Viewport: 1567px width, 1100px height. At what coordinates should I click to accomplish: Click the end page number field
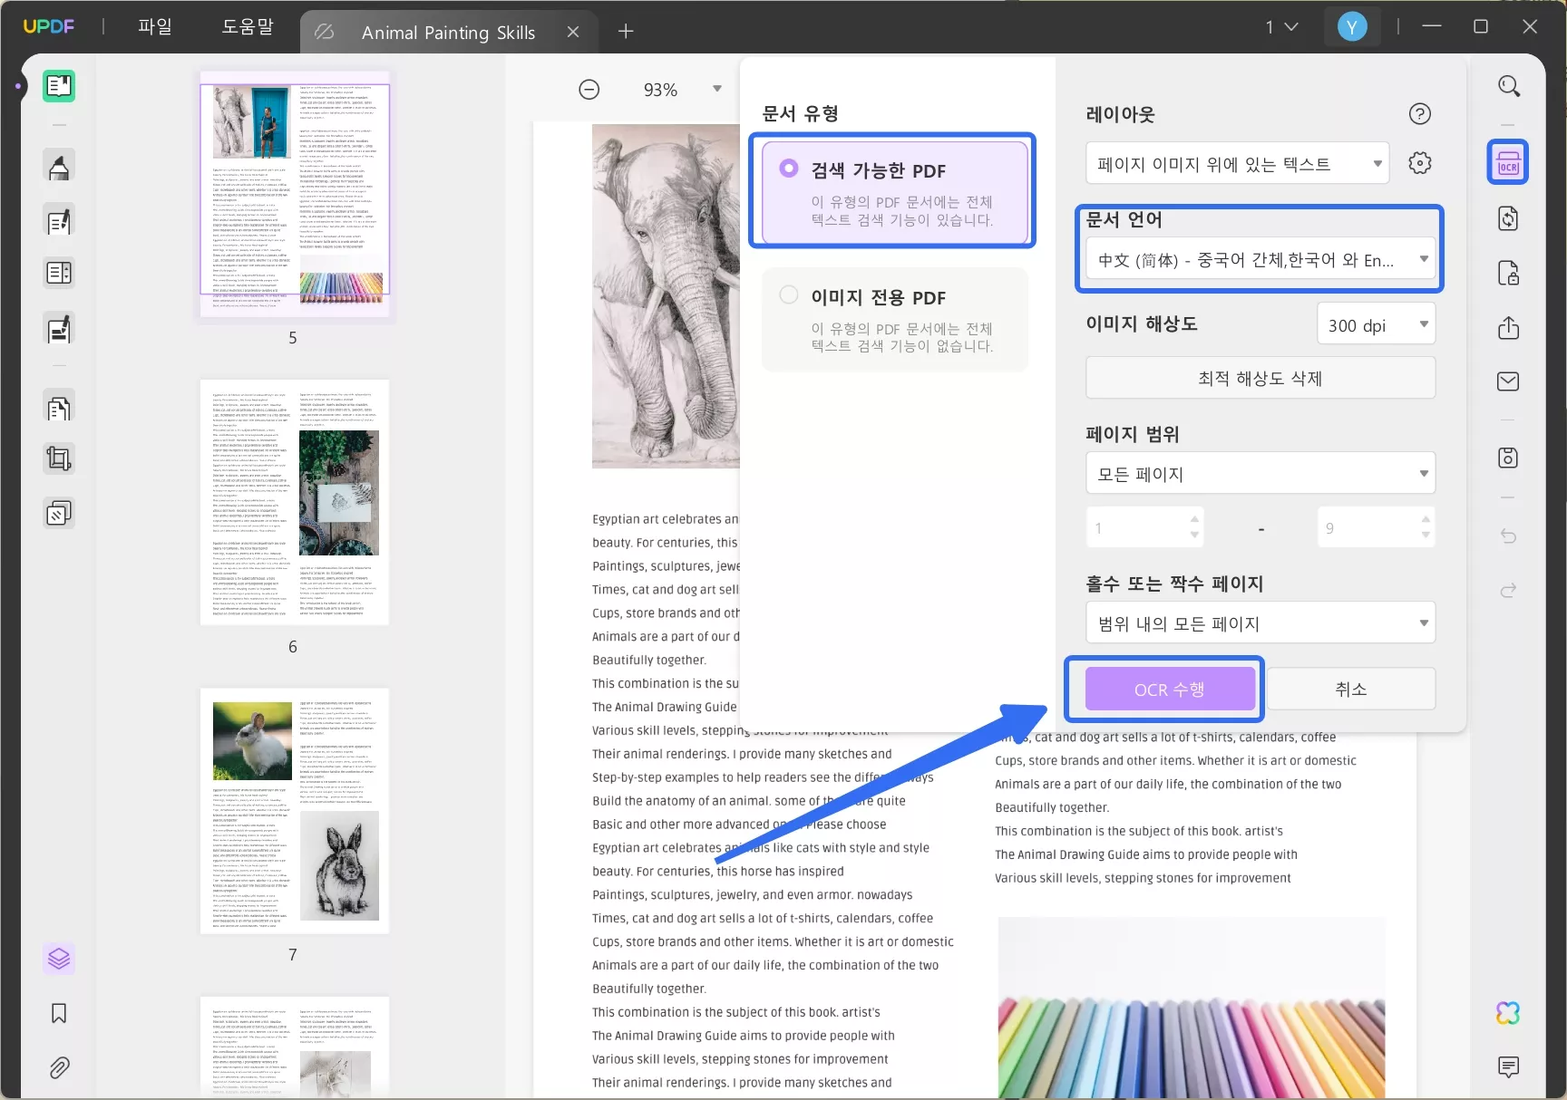coord(1377,527)
